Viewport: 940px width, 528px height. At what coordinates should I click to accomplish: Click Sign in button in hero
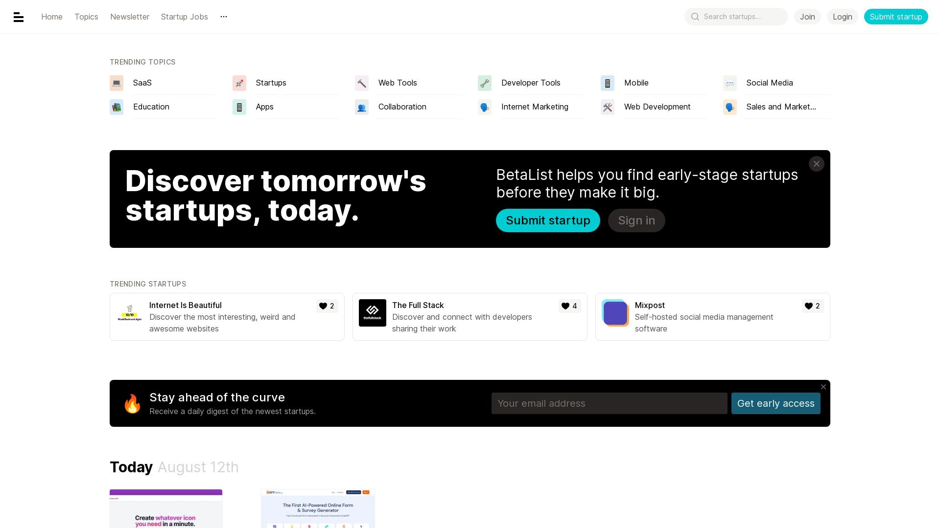click(x=636, y=220)
